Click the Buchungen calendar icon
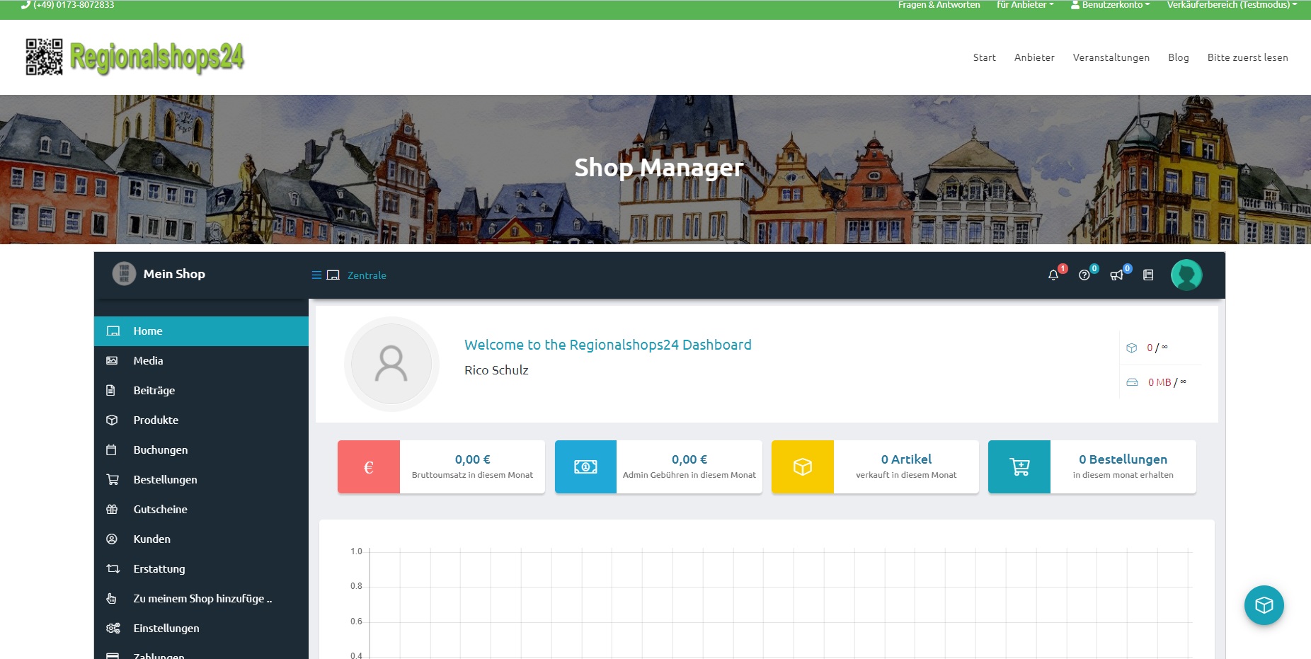Viewport: 1311px width, 659px height. pyautogui.click(x=111, y=449)
